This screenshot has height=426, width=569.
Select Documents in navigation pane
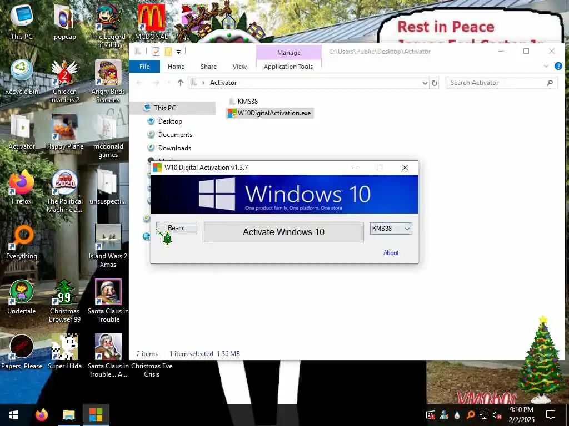[x=175, y=135]
